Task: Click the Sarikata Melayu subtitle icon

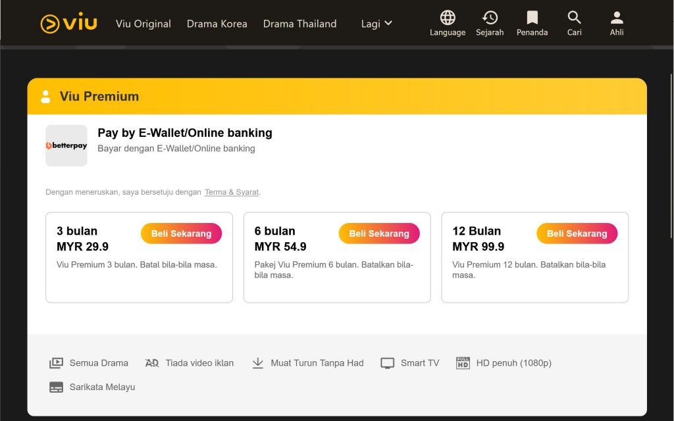Action: point(56,387)
